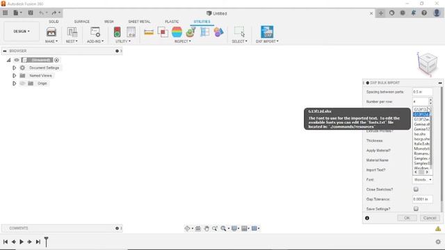
Task: Select the UTILITIES tab
Action: (202, 22)
